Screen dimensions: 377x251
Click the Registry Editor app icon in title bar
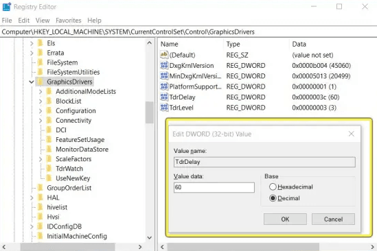(x=7, y=7)
